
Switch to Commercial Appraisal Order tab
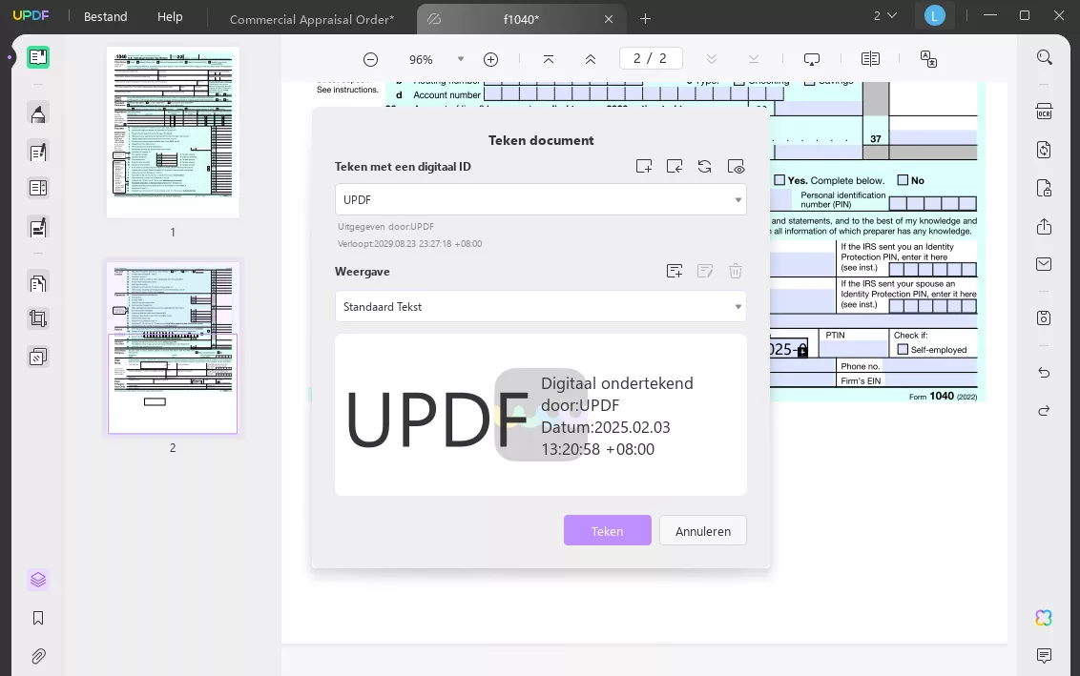point(312,19)
